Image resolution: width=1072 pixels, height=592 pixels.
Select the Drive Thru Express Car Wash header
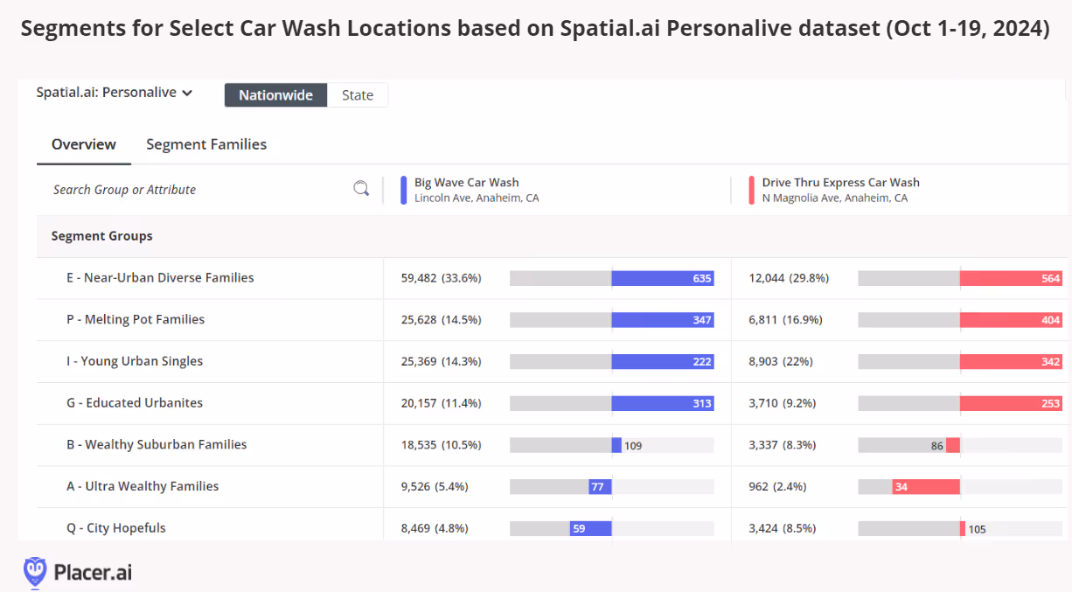click(841, 183)
